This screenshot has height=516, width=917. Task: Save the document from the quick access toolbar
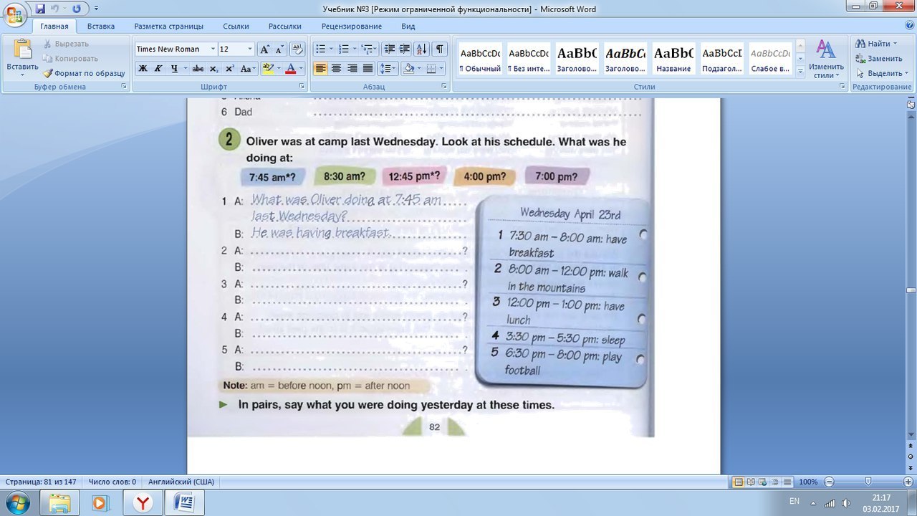[x=40, y=9]
